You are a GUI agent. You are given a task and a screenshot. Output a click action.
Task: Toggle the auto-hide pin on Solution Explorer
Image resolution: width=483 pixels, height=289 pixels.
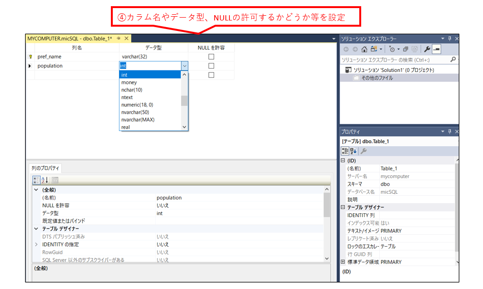pyautogui.click(x=450, y=39)
